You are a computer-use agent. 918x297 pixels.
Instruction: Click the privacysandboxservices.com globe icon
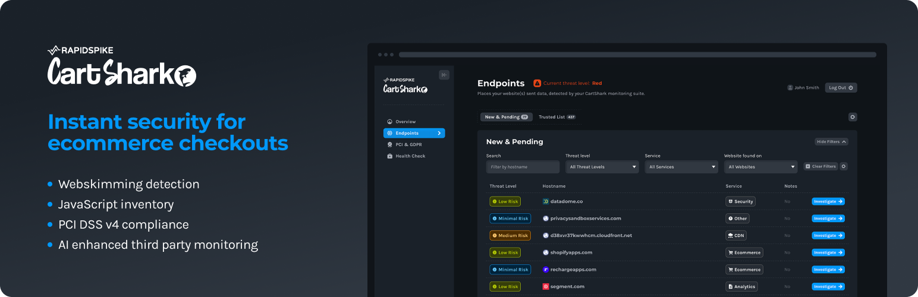point(546,219)
